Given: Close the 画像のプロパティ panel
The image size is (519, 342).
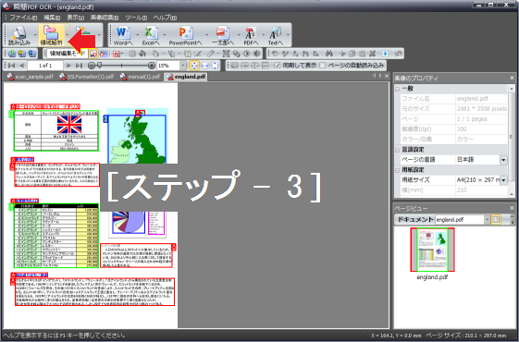Looking at the screenshot, I should pyautogui.click(x=512, y=78).
